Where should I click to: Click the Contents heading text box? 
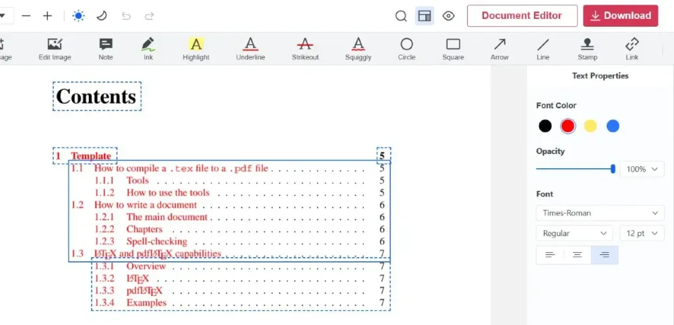[96, 97]
